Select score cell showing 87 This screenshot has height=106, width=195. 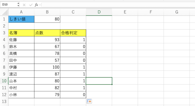pos(47,74)
